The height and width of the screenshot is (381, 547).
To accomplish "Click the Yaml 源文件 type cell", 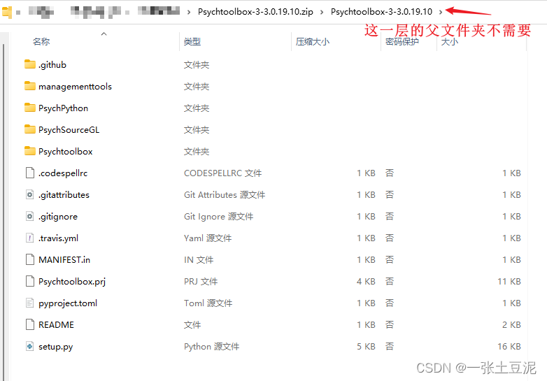I will tap(208, 238).
